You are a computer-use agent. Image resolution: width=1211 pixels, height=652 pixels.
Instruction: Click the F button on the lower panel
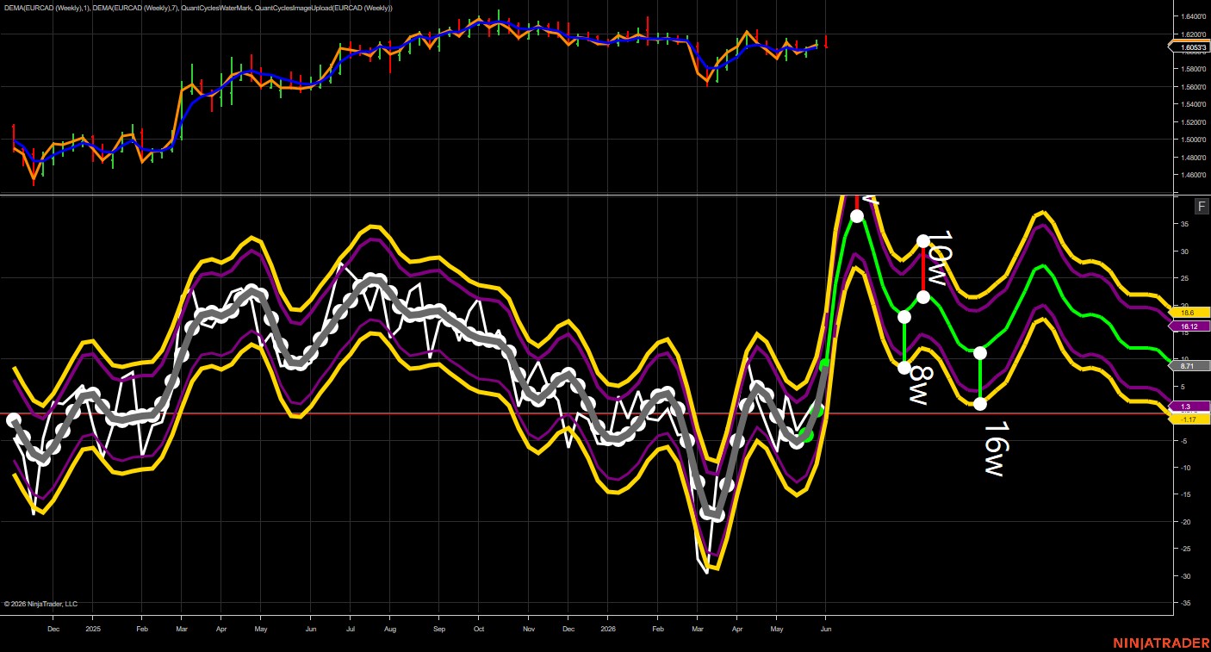click(1202, 206)
